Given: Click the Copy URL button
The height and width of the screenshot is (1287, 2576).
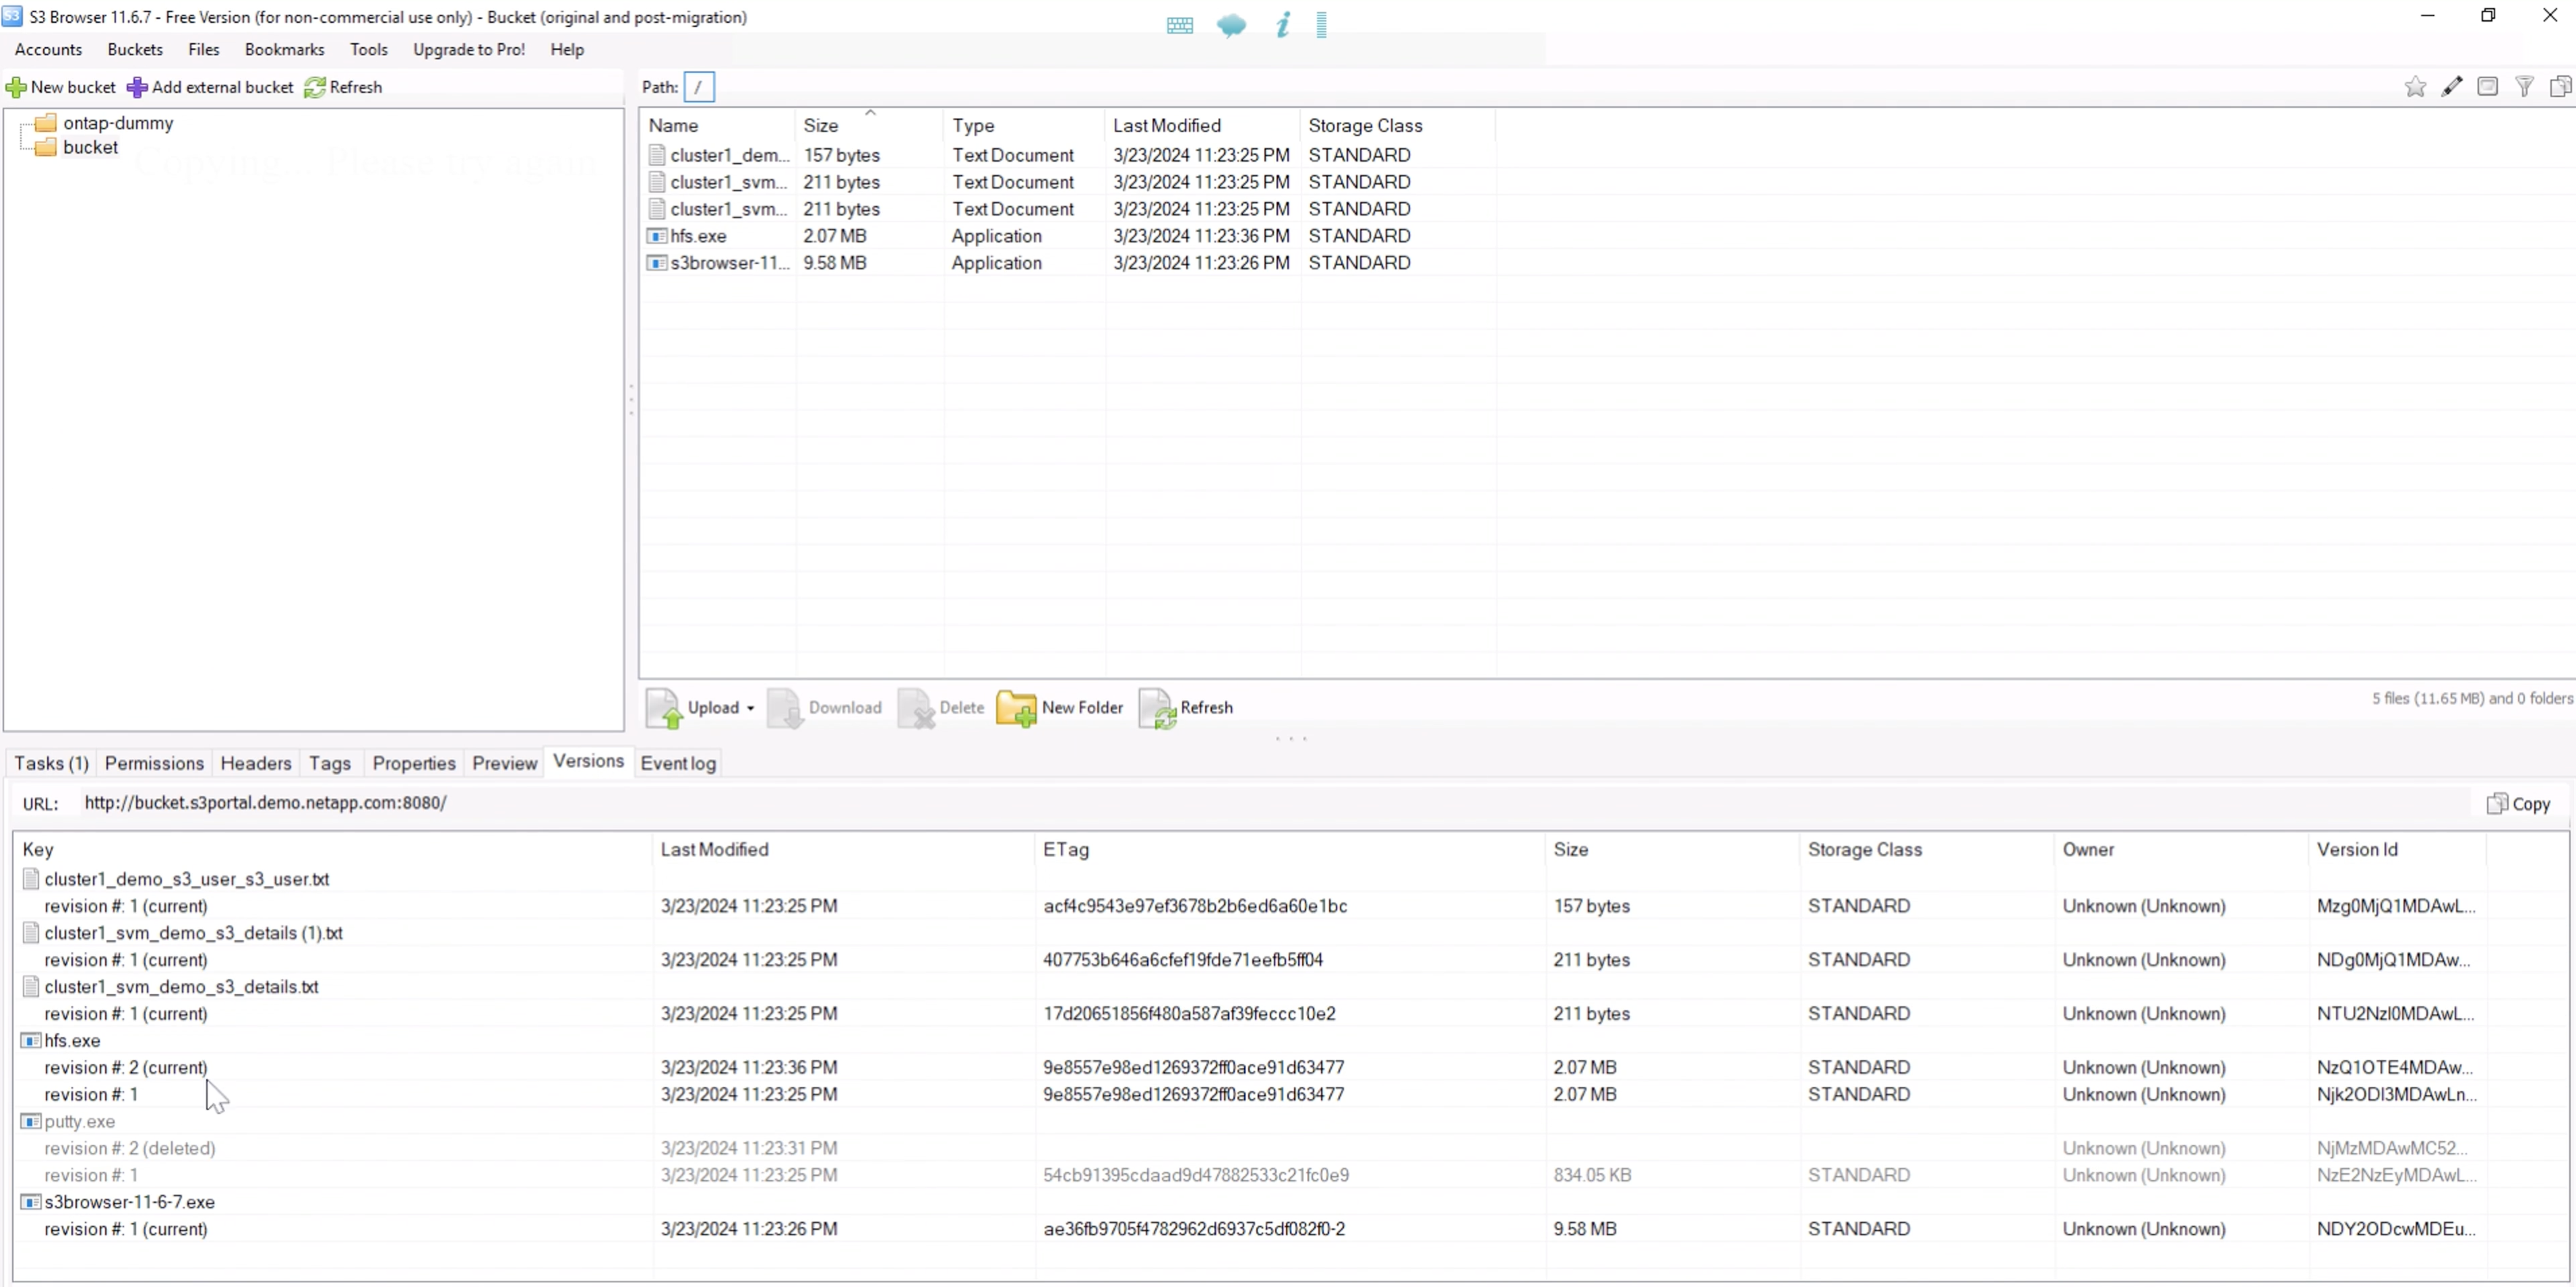Looking at the screenshot, I should [x=2518, y=804].
